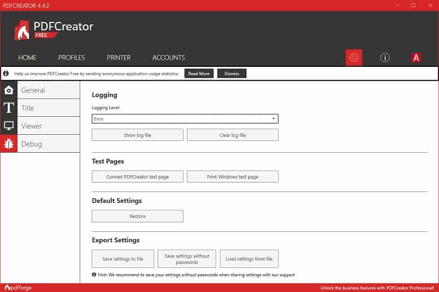
Task: Click Show log file button
Action: pos(137,135)
